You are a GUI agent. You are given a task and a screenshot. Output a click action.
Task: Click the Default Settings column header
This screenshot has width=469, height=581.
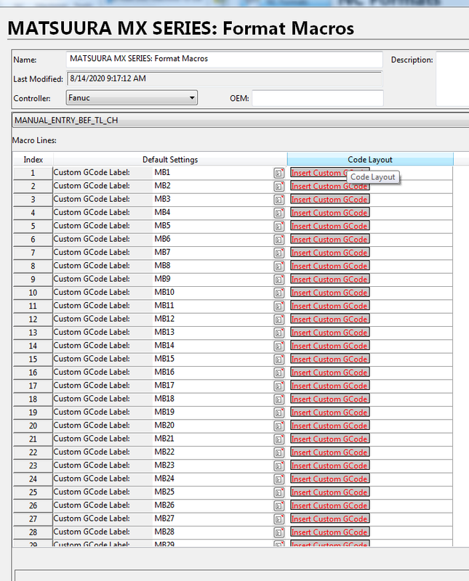coord(170,160)
